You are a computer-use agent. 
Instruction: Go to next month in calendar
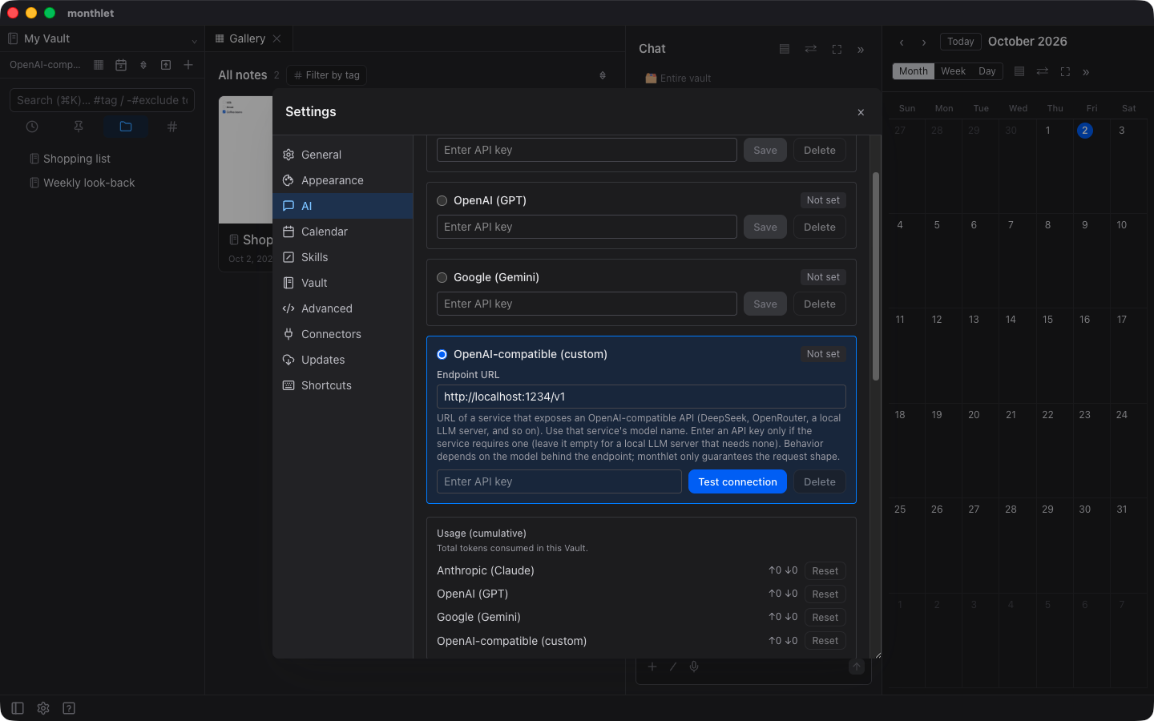[924, 42]
